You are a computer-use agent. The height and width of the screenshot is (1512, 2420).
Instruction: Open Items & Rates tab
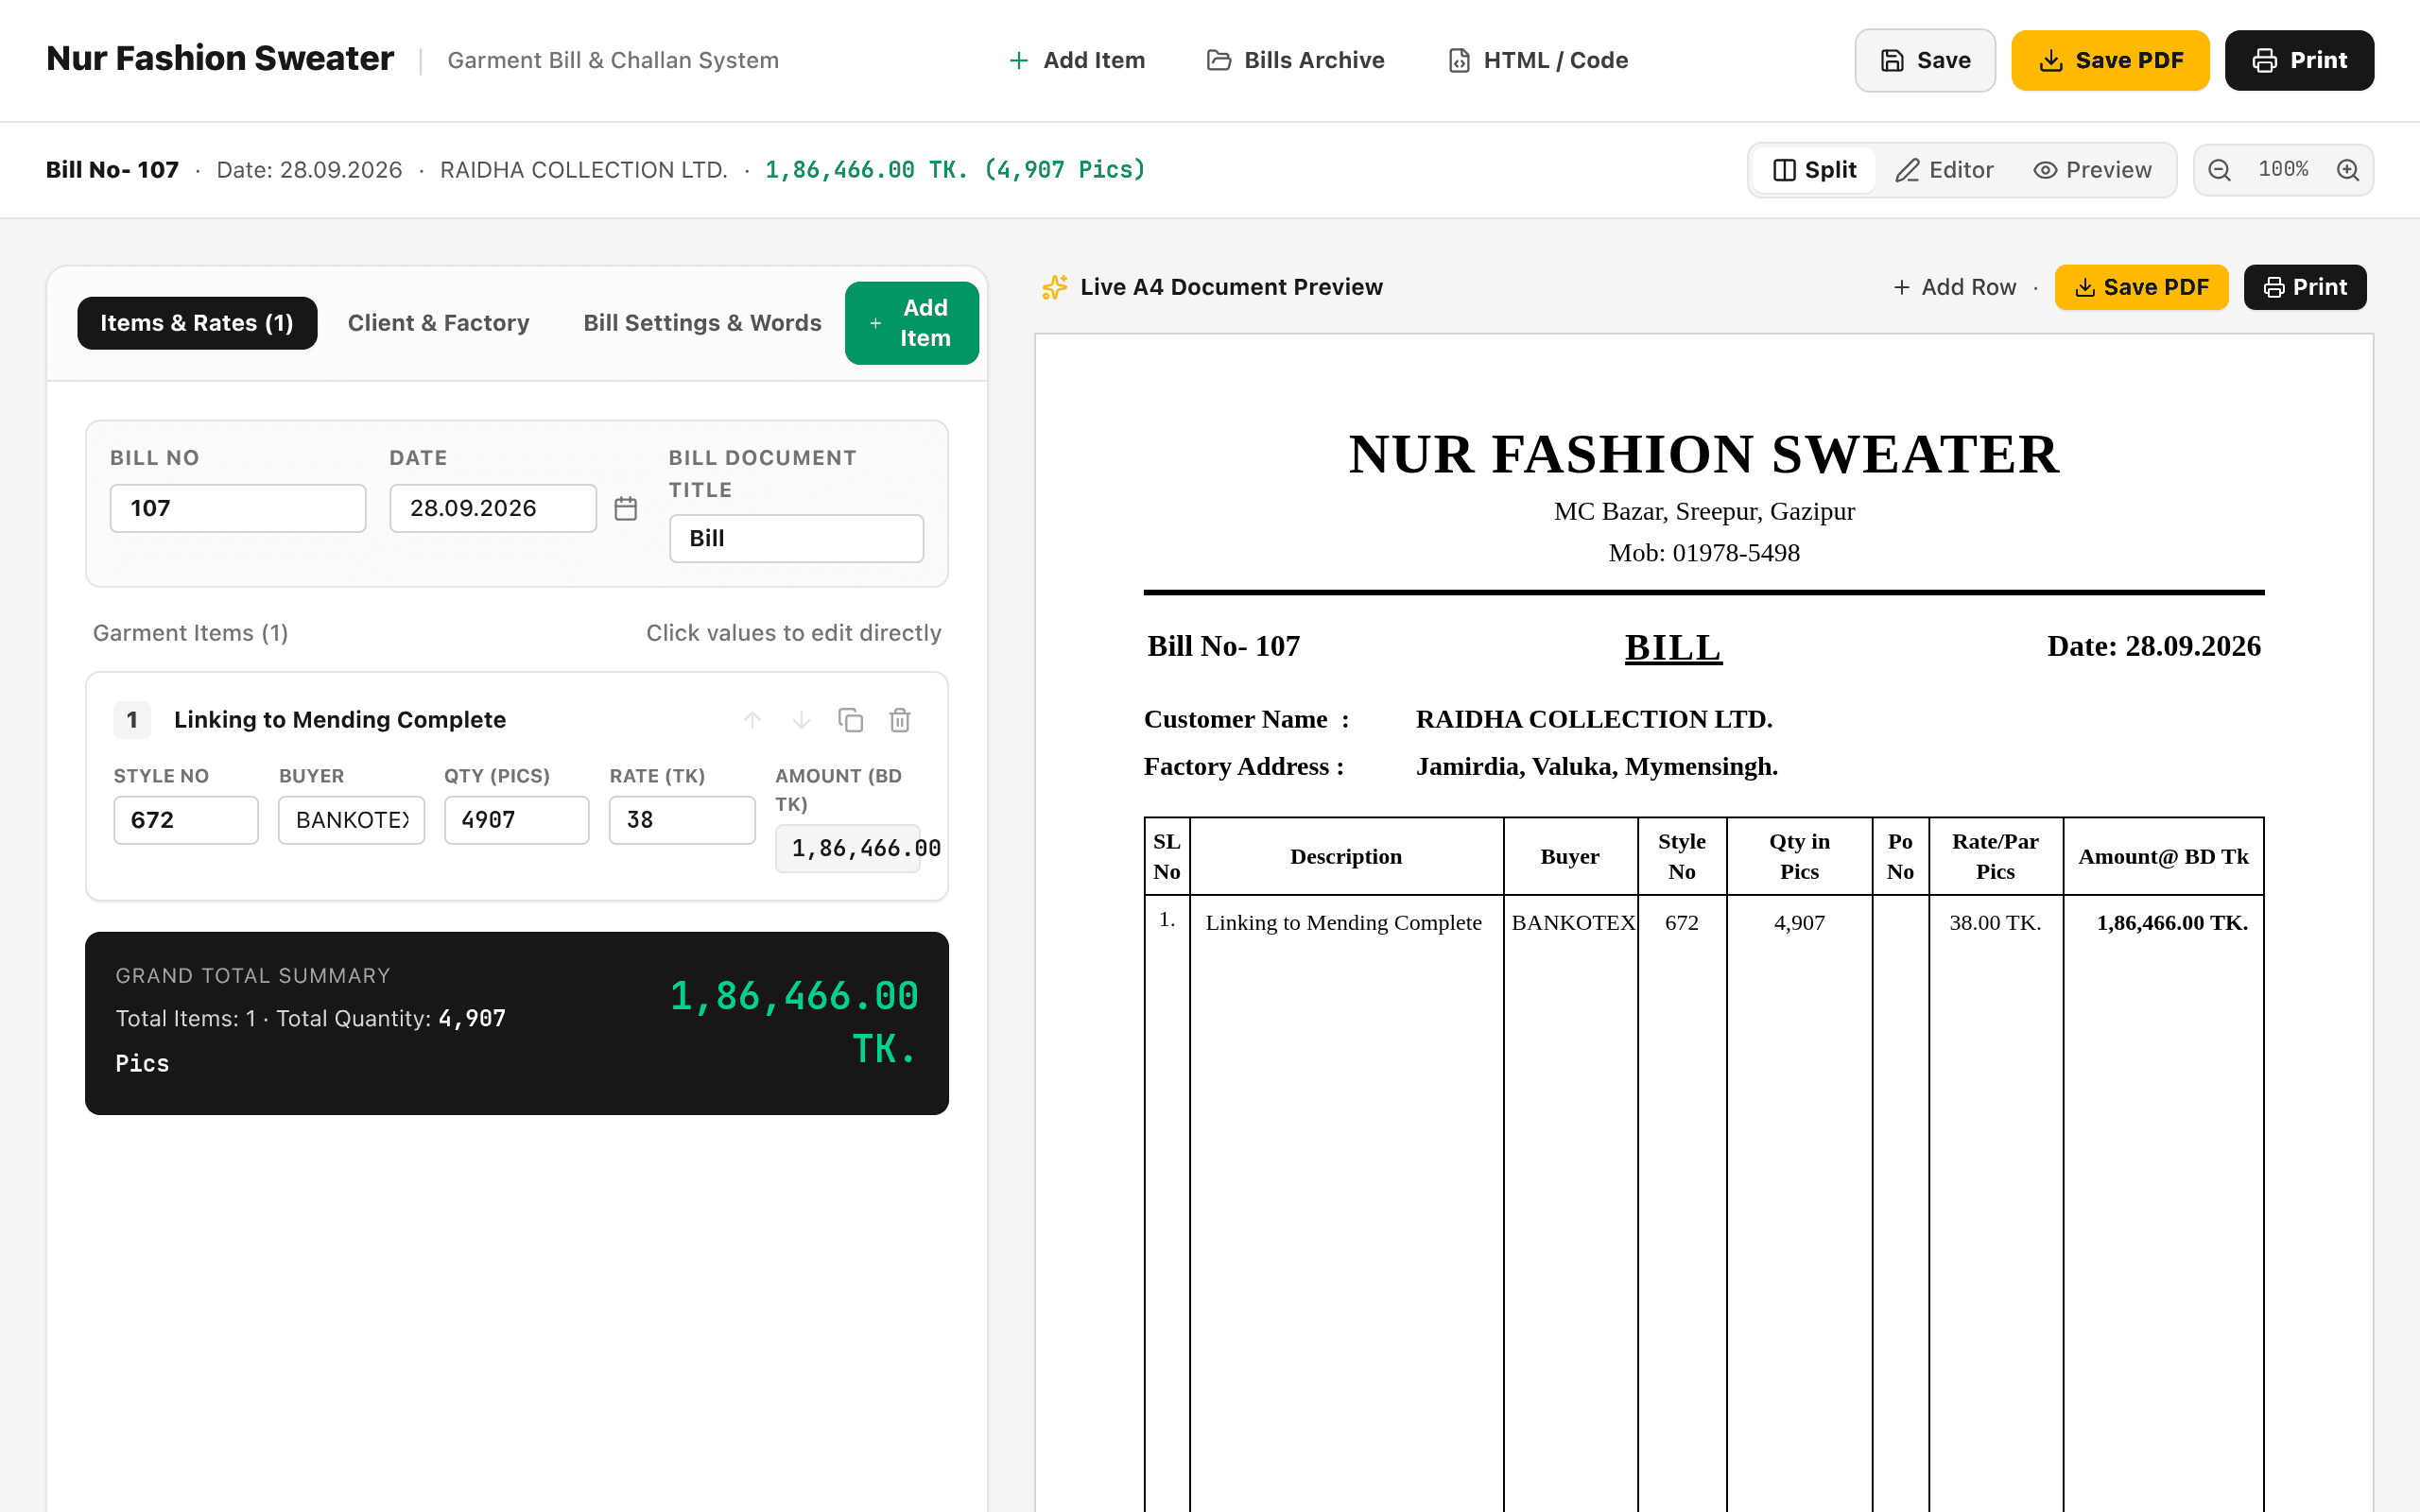click(197, 323)
